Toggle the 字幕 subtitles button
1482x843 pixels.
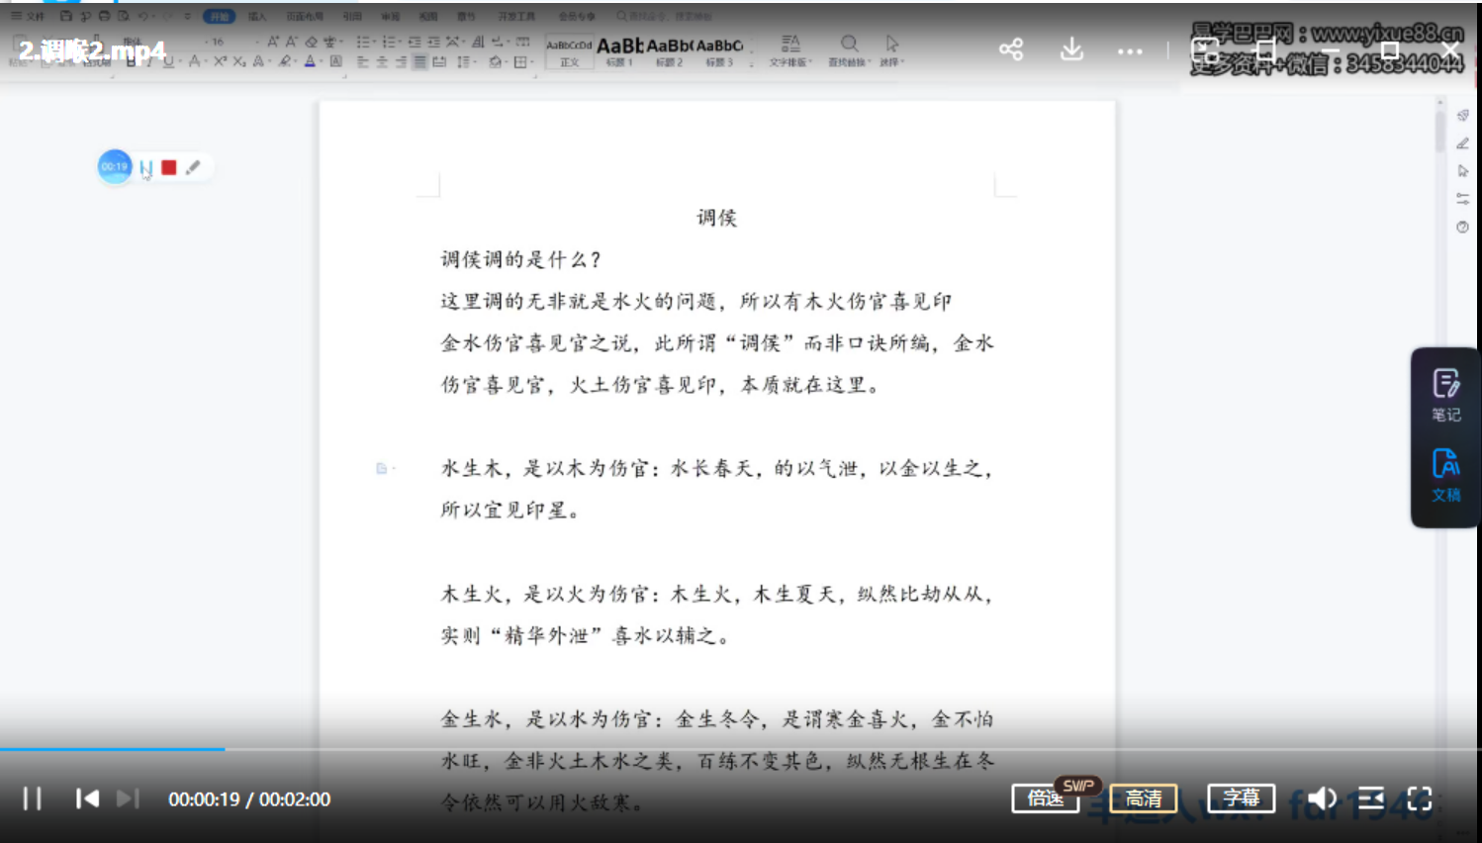pos(1240,798)
